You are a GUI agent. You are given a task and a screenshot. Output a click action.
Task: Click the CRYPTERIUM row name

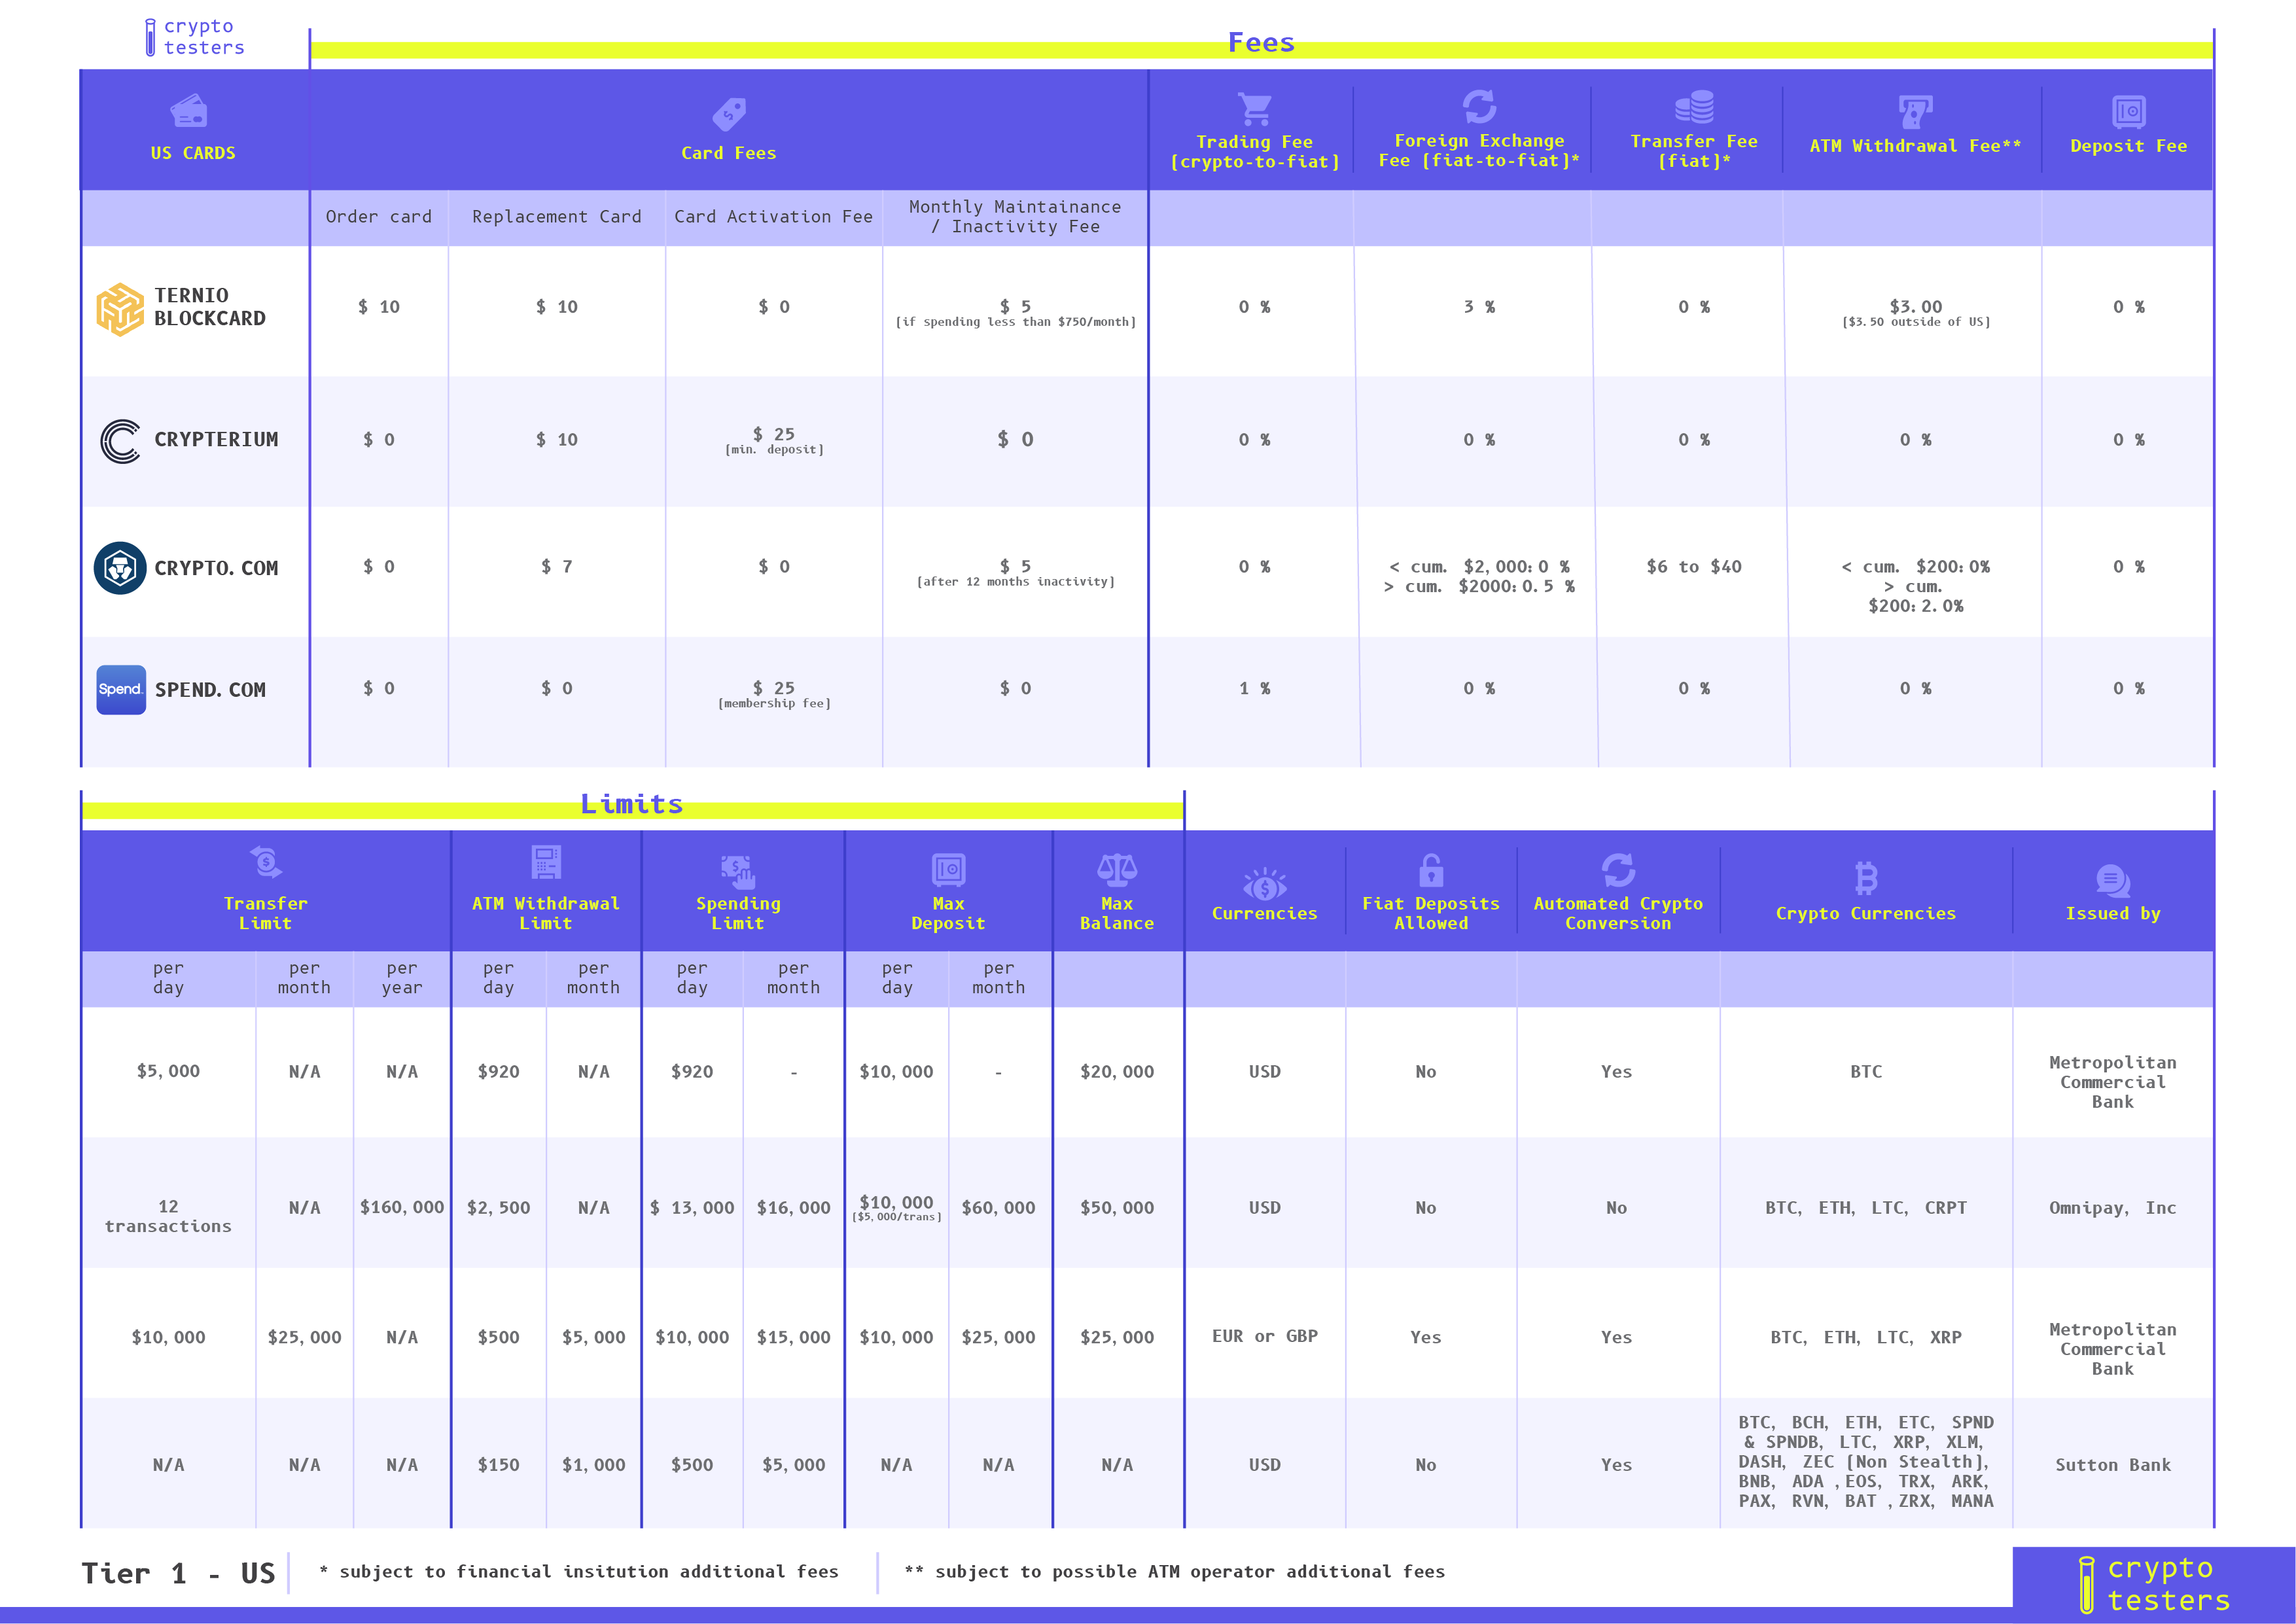tap(216, 440)
